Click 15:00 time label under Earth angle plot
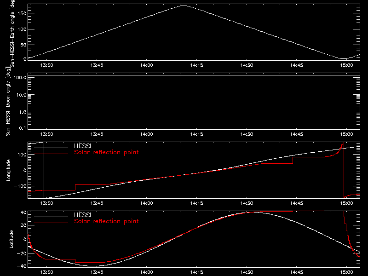368x276 pixels. [346, 65]
